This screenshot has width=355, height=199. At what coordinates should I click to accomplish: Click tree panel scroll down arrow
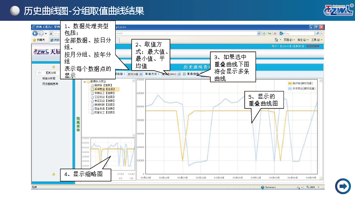[134, 135]
